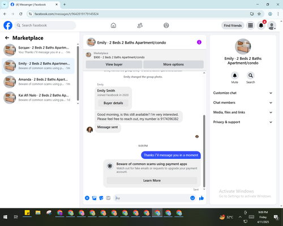Open the account avatar menu
Viewport: 283px width, 226px height.
(272, 25)
